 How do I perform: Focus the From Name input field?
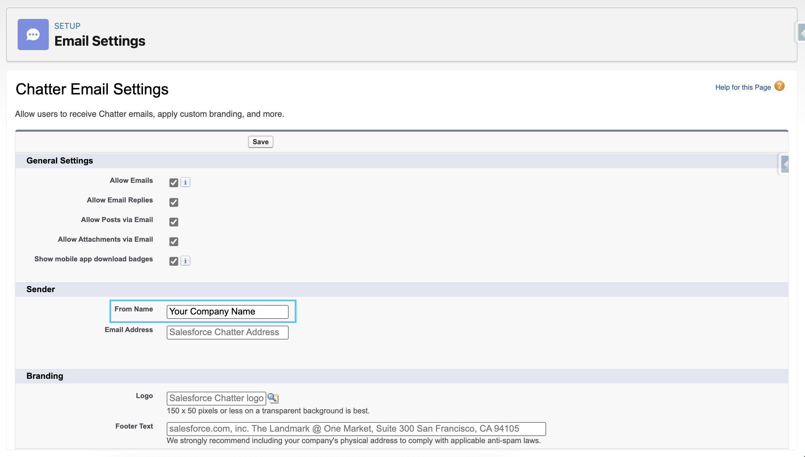228,312
